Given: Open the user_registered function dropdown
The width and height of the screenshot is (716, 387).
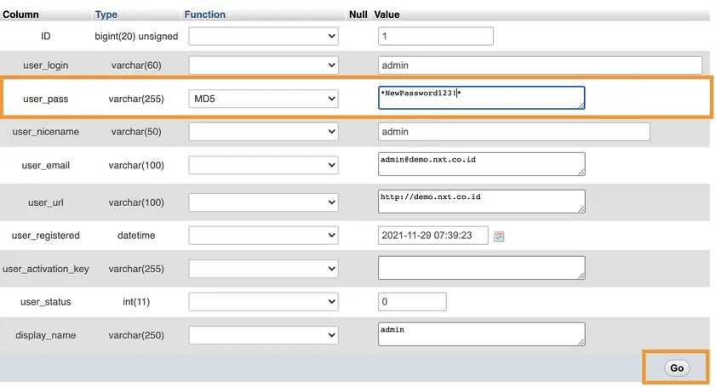Looking at the screenshot, I should [x=263, y=236].
